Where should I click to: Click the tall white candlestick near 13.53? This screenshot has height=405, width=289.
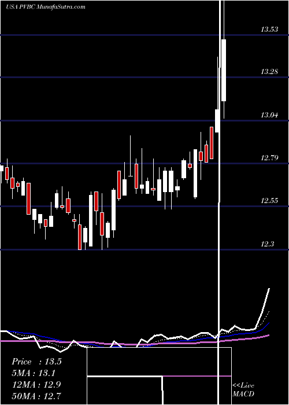tap(224, 70)
